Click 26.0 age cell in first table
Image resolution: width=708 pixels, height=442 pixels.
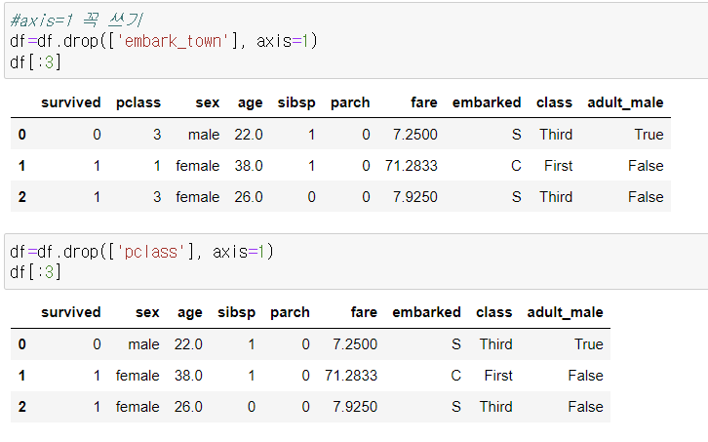pos(249,196)
